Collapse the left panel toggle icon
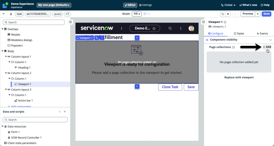This screenshot has height=146, width=274. coord(70,22)
